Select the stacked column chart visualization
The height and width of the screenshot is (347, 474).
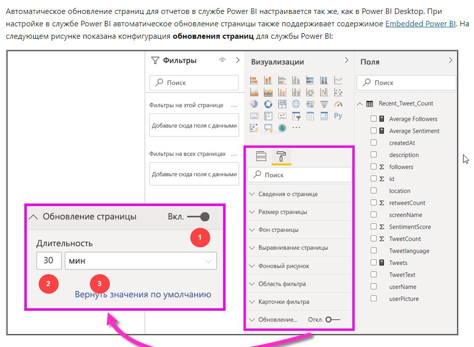click(268, 80)
